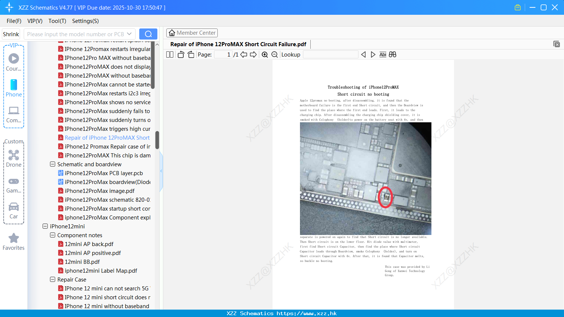Open iPhone12ProMax PCB layer.pcb

pyautogui.click(x=104, y=173)
